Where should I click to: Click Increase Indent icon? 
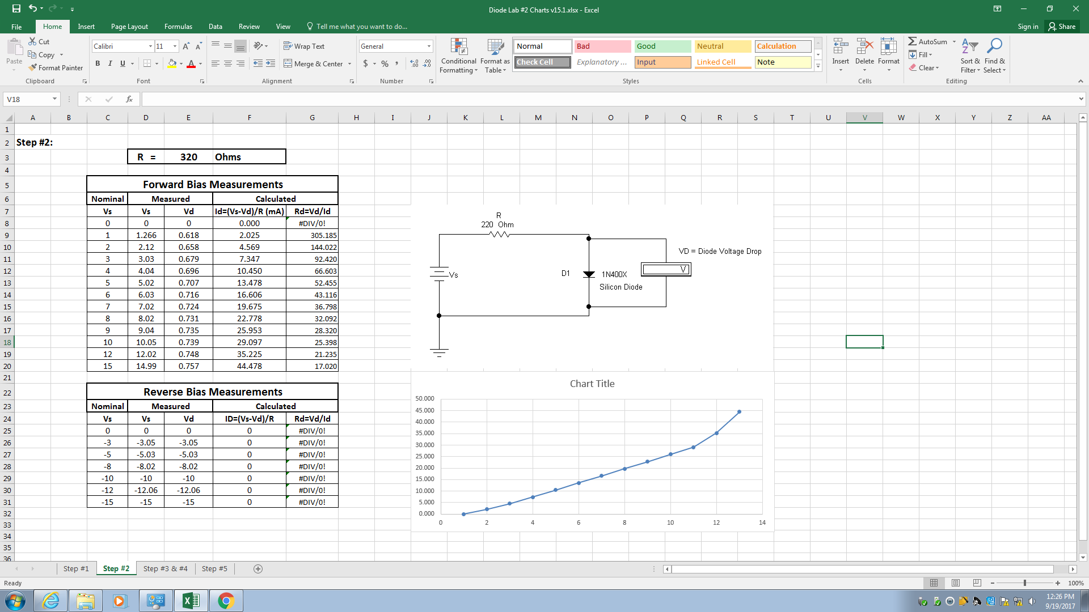point(271,63)
